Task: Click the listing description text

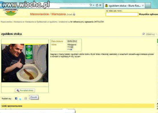Action: tap(102, 55)
